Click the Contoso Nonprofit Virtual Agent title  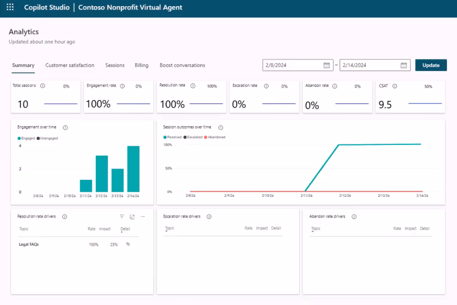coord(130,7)
